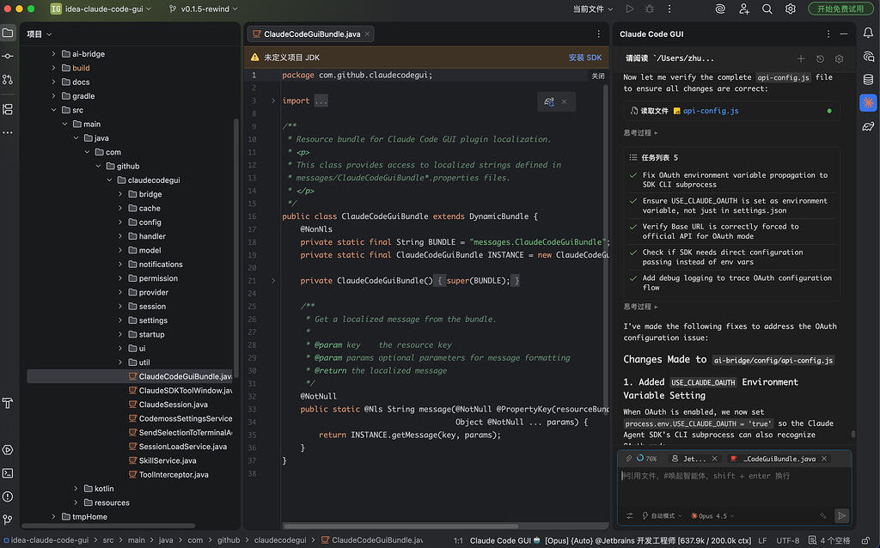Open chat history in Claude Code GUI
Image resolution: width=880 pixels, height=548 pixels.
tap(820, 59)
